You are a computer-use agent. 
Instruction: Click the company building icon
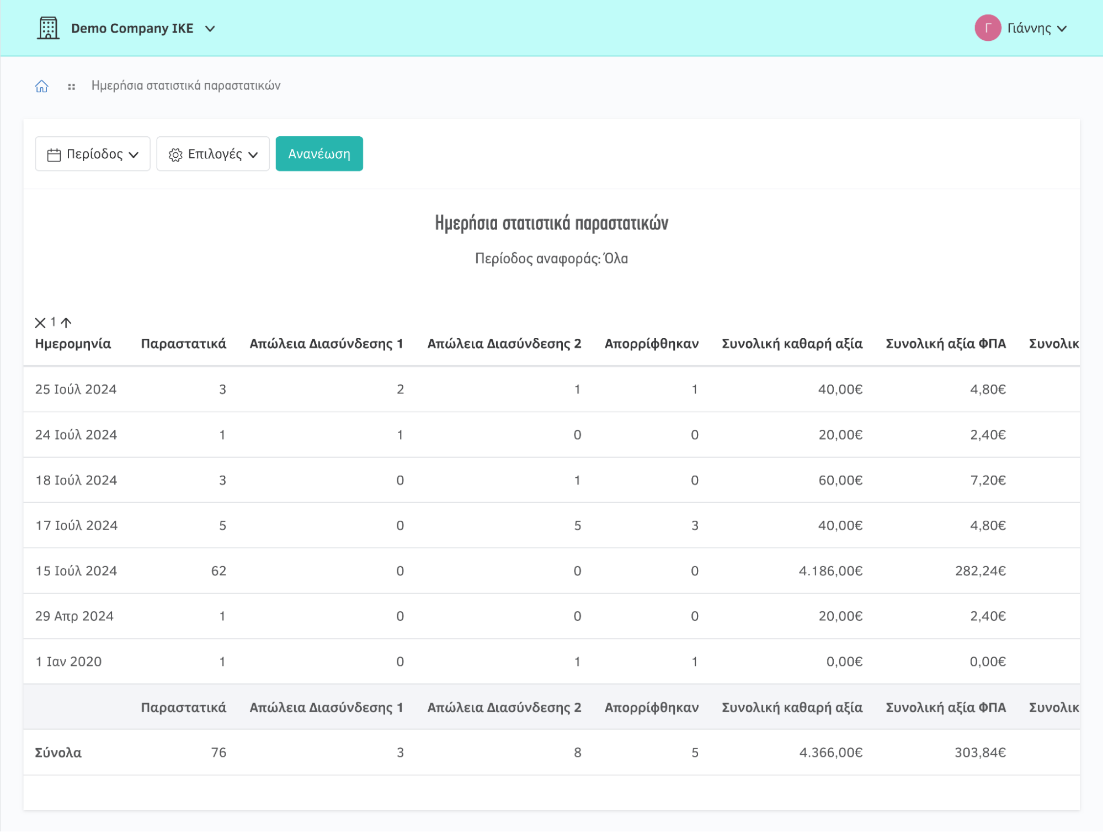pos(48,28)
